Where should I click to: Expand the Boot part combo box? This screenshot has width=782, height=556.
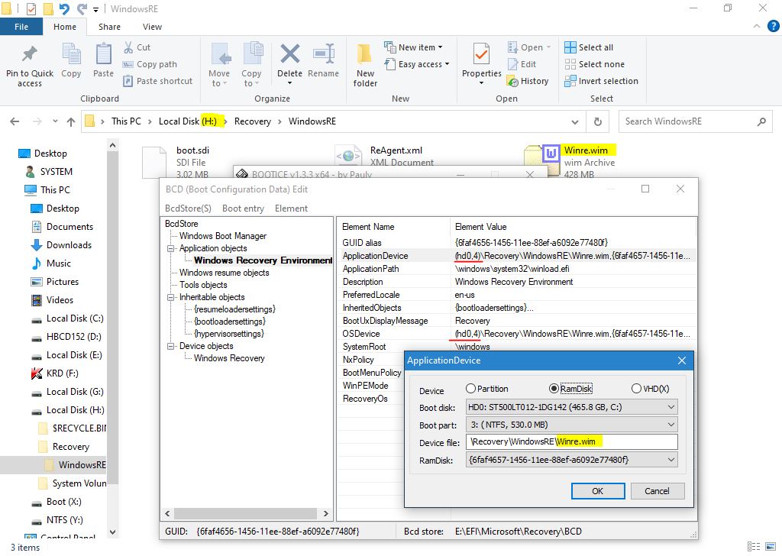click(x=571, y=425)
